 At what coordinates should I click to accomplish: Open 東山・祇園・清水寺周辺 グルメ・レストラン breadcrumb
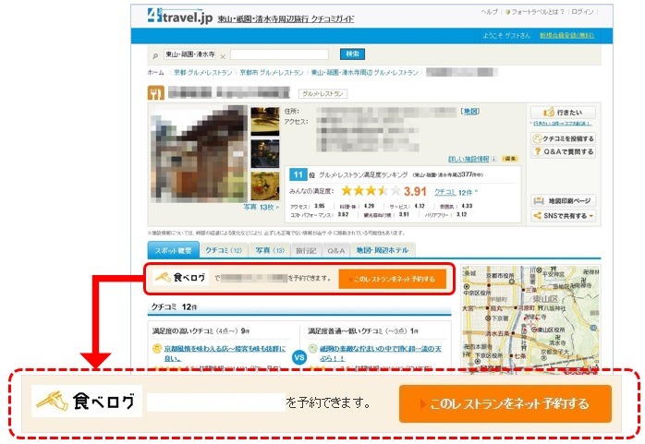click(364, 72)
